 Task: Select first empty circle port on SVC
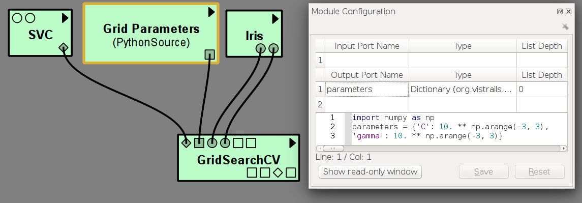click(17, 17)
